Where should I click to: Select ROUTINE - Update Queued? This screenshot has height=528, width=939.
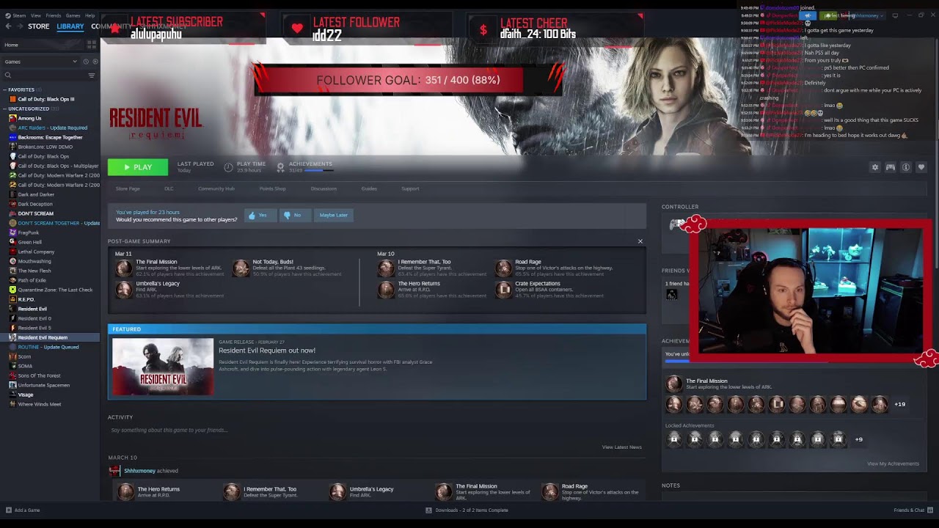[x=48, y=347]
